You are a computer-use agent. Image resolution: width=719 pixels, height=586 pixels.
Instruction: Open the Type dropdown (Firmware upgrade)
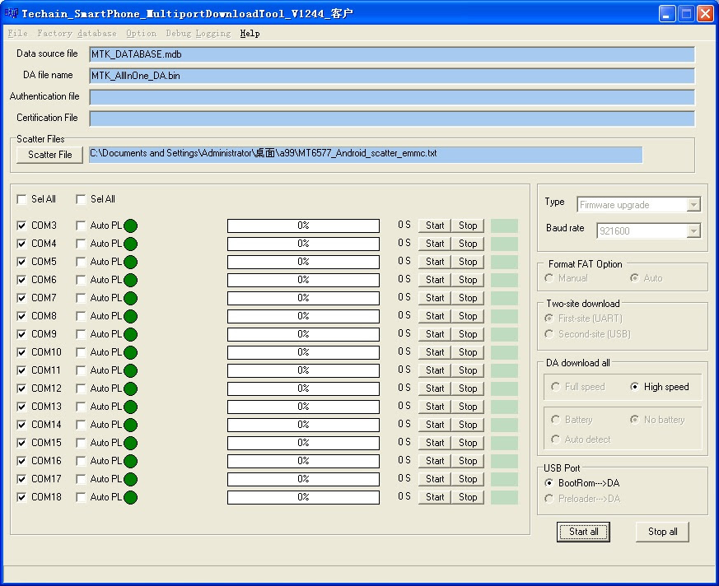click(693, 204)
